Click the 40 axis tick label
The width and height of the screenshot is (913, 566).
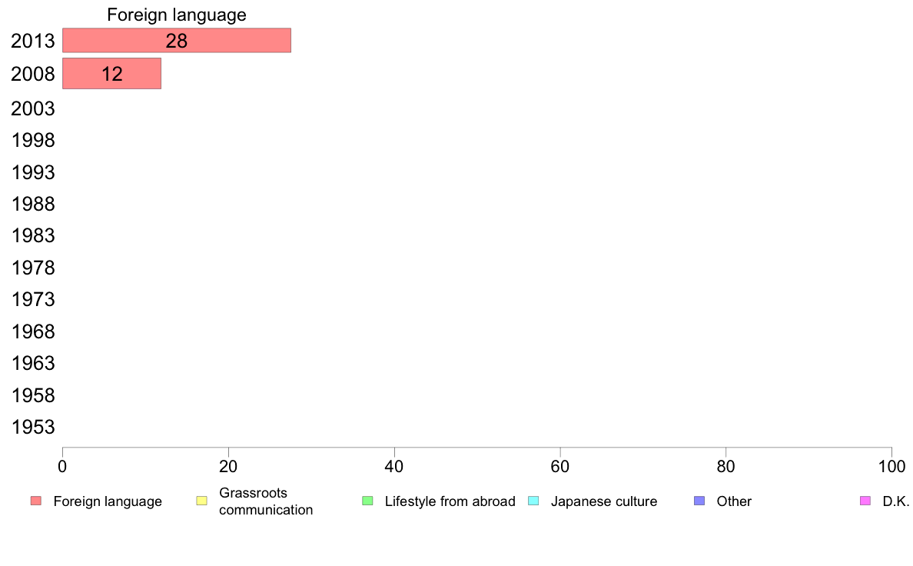(394, 466)
